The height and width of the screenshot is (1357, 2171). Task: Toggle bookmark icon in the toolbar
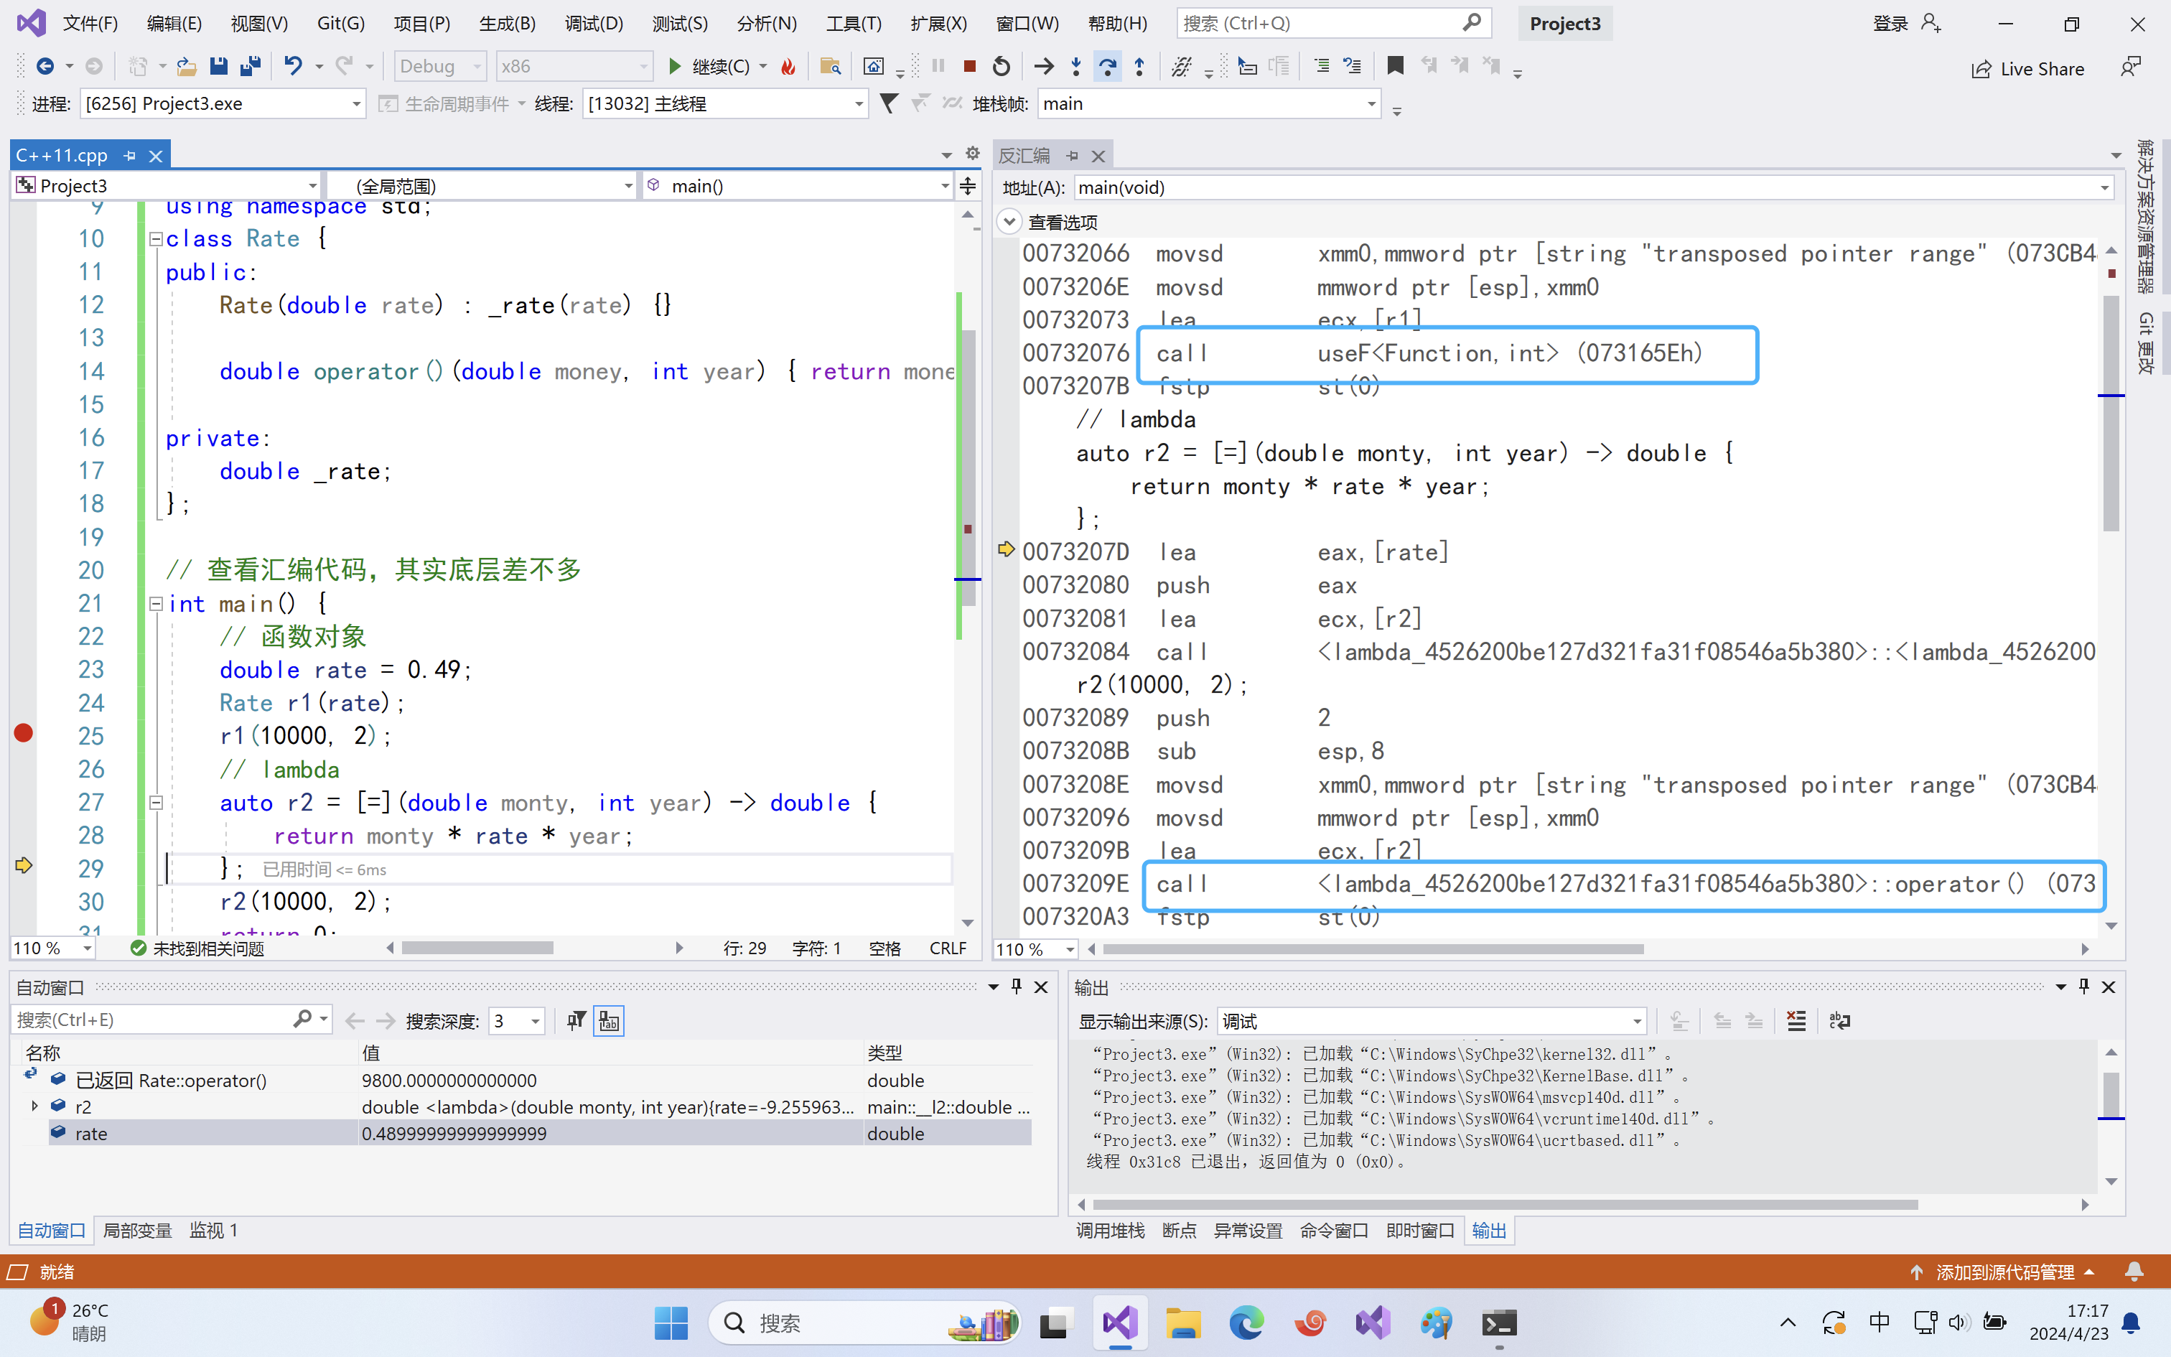pos(1395,65)
